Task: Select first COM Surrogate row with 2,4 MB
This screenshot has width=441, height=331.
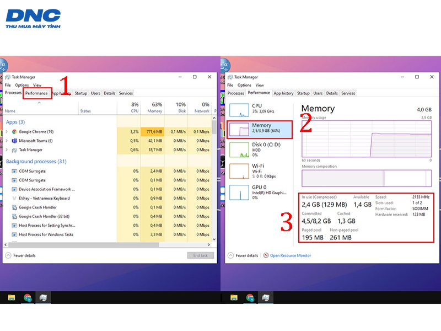Action: (x=107, y=171)
